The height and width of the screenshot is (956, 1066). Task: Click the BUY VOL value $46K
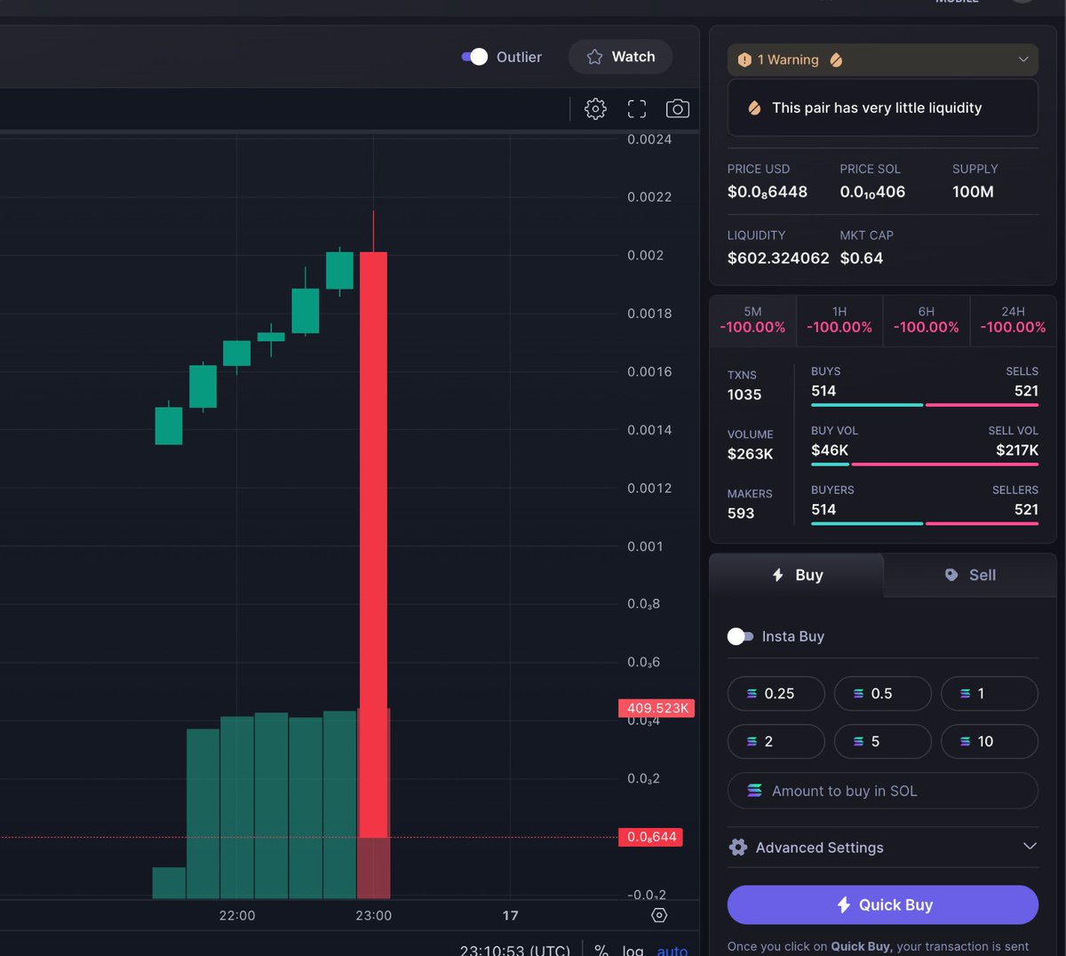(830, 450)
